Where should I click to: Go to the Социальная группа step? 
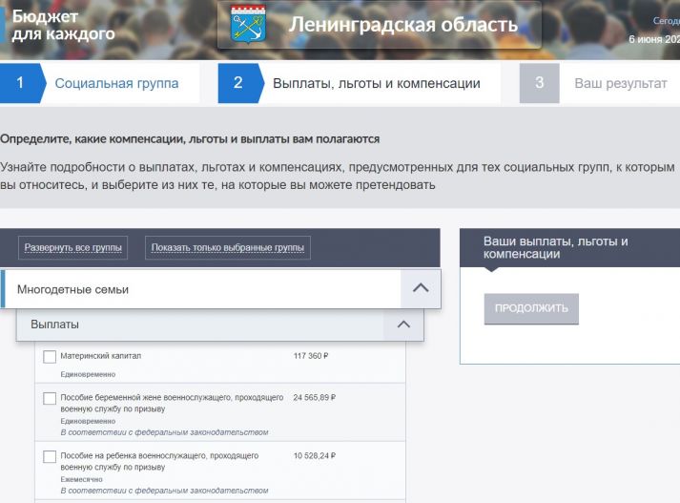click(116, 84)
